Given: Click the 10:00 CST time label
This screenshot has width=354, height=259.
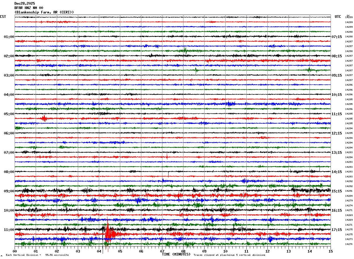Looking at the screenshot, I should click(x=9, y=210).
